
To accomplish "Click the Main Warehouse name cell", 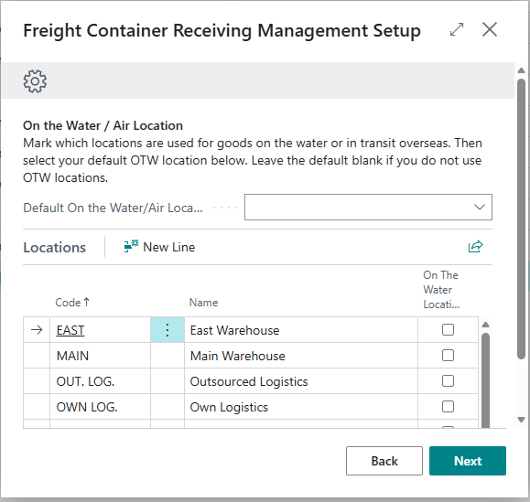I will pyautogui.click(x=301, y=356).
